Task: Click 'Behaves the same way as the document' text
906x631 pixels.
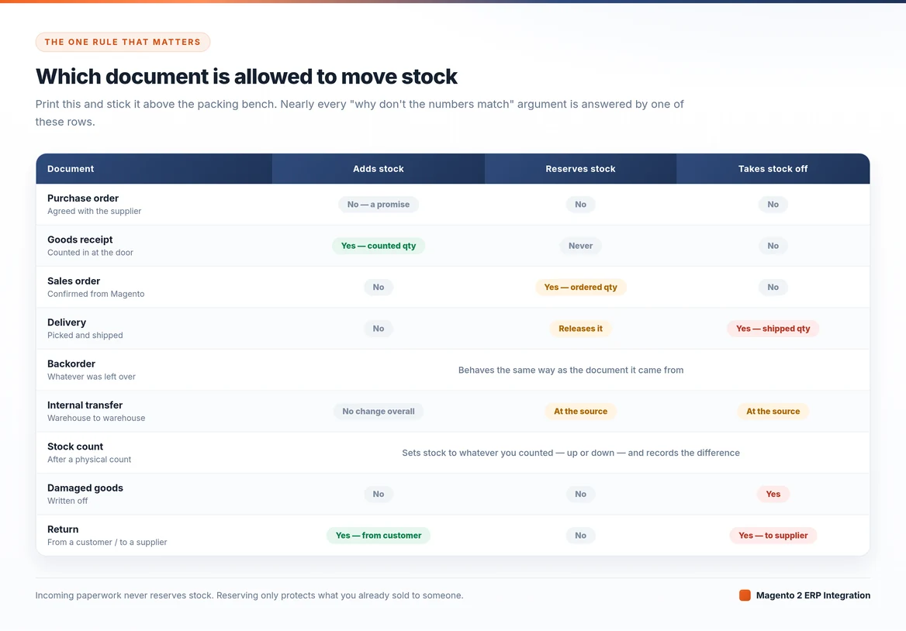Action: (x=571, y=370)
